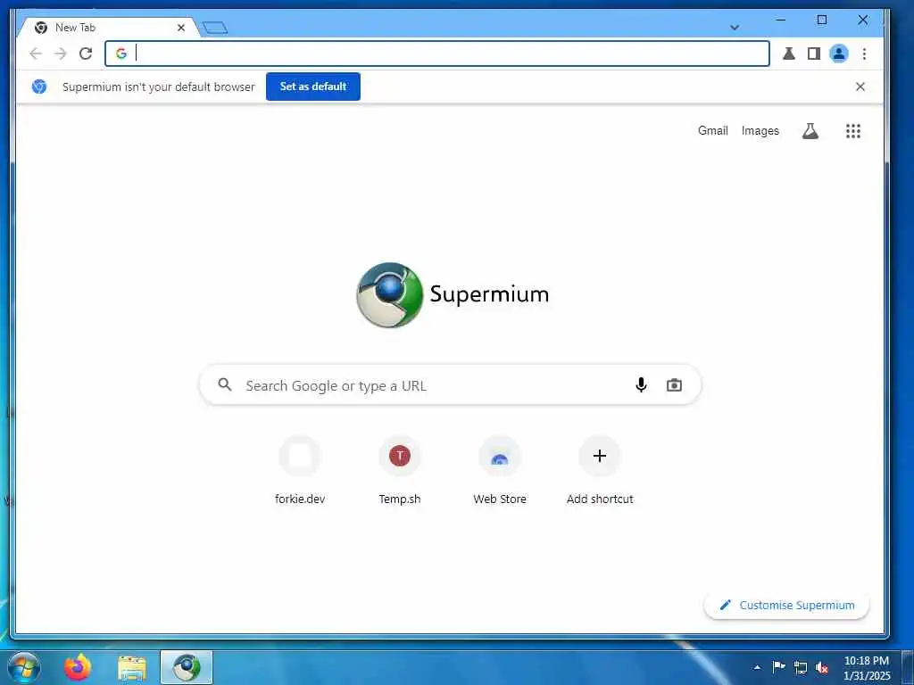Click the Search Google or type a URL box

click(450, 385)
